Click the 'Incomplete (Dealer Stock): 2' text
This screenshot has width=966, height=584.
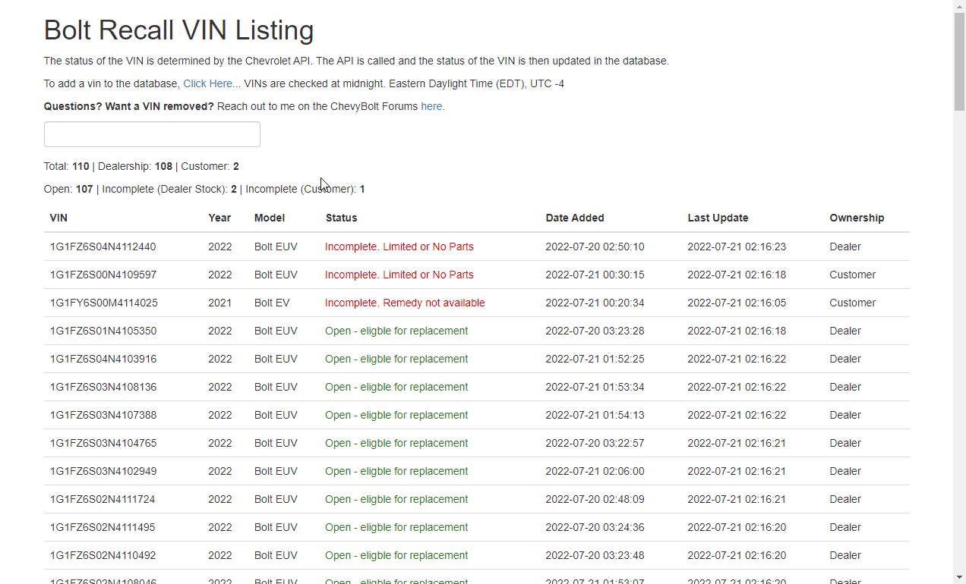[169, 189]
